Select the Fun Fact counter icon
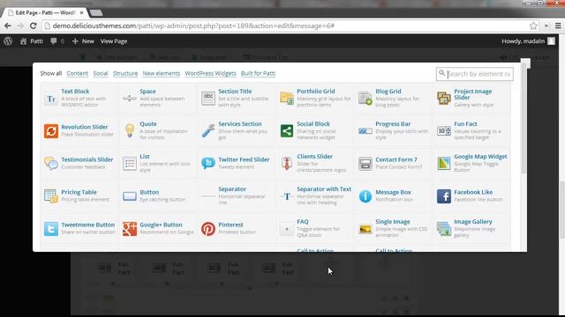This screenshot has height=317, width=565. click(443, 131)
